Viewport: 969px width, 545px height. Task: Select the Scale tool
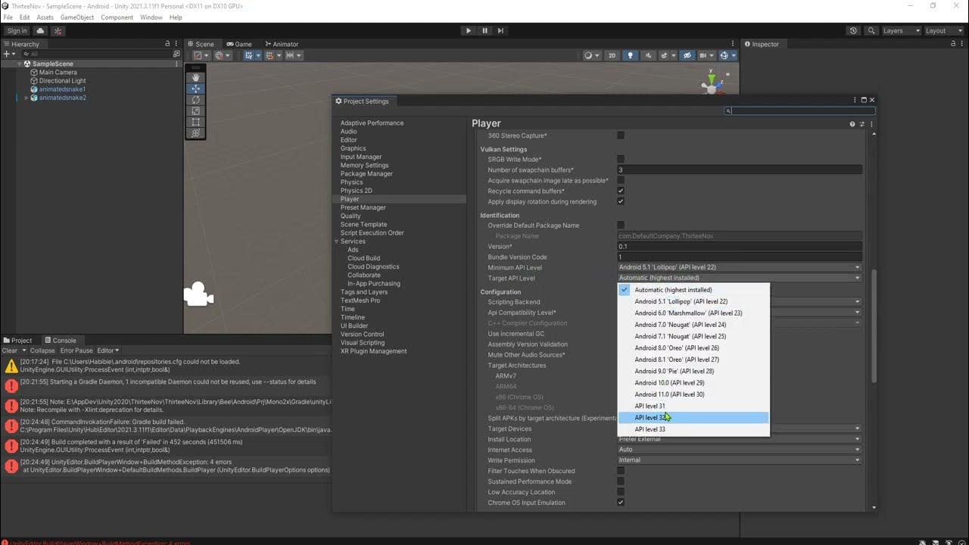point(195,111)
